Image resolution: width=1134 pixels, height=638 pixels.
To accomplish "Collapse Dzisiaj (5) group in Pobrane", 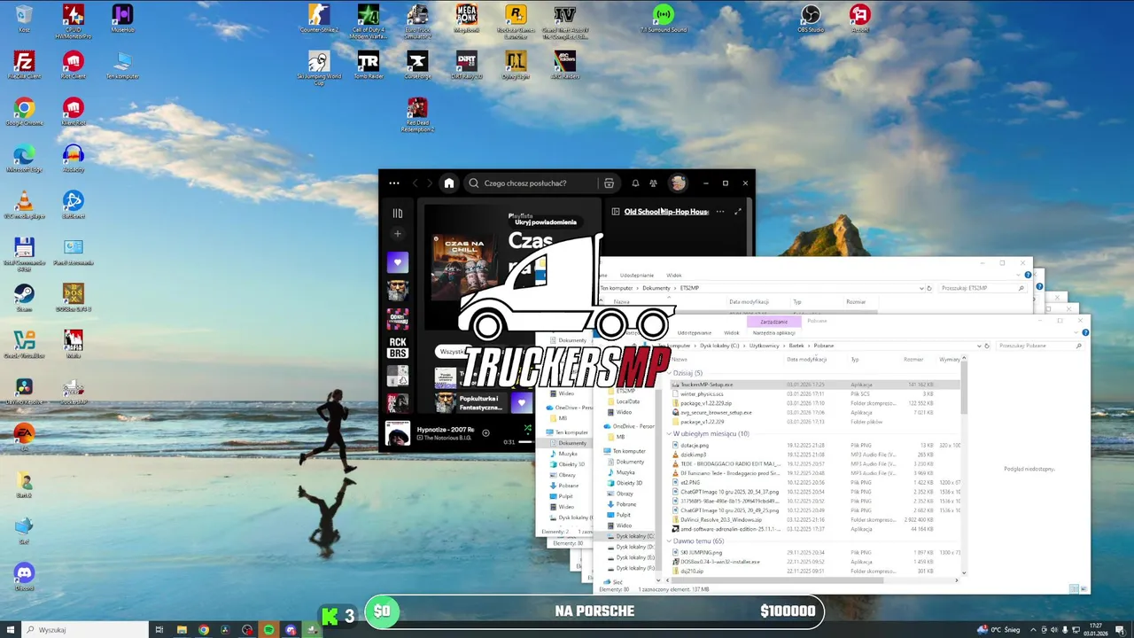I will (670, 373).
